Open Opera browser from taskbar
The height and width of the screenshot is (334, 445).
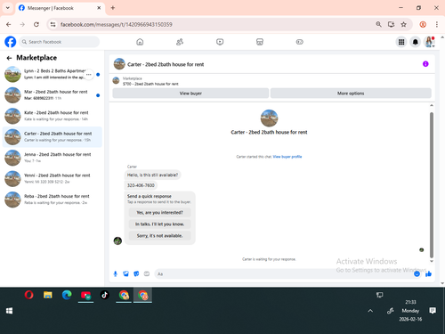tap(28, 295)
